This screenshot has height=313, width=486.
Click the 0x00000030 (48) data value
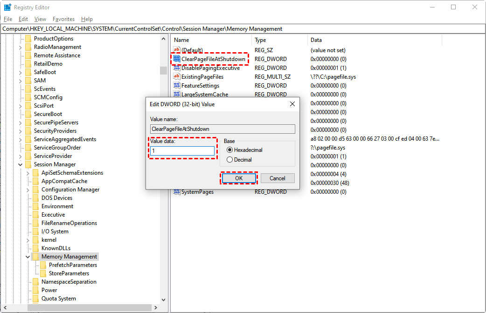[x=330, y=183]
